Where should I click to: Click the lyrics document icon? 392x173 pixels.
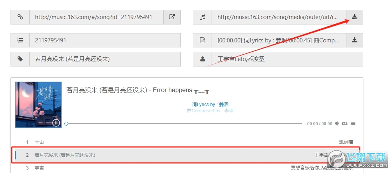(203, 40)
